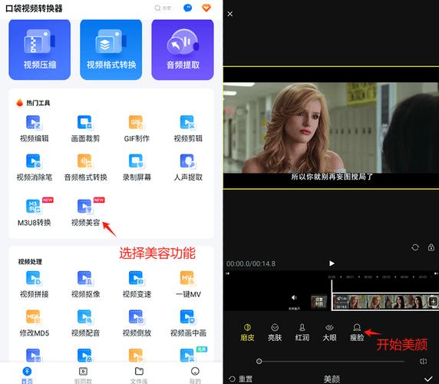The height and width of the screenshot is (384, 439).
Task: Tap the orange VIP diamond icon
Action: coord(206,8)
